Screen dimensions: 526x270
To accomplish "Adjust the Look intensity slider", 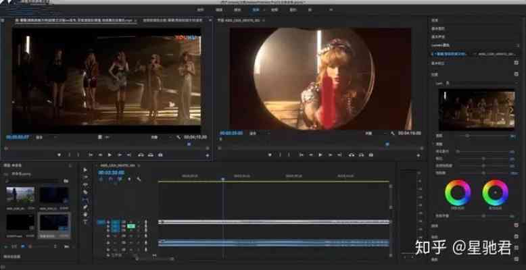I will click(482, 136).
